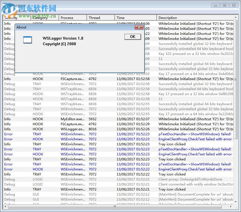
Task: Open the Help menu
Action: click(x=34, y=11)
